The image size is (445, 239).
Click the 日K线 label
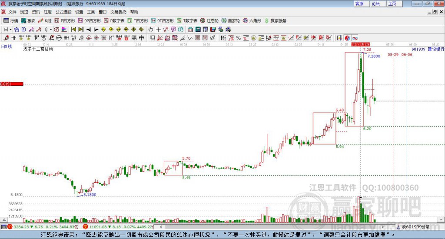coord(7,46)
